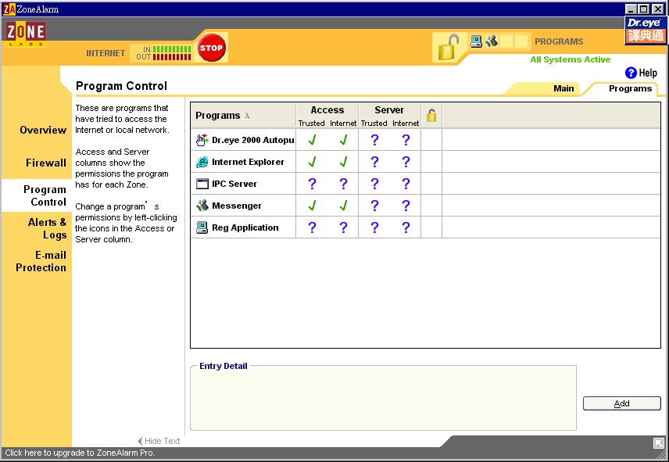Change IPC Server Server Internet permission
The width and height of the screenshot is (669, 462).
point(406,184)
